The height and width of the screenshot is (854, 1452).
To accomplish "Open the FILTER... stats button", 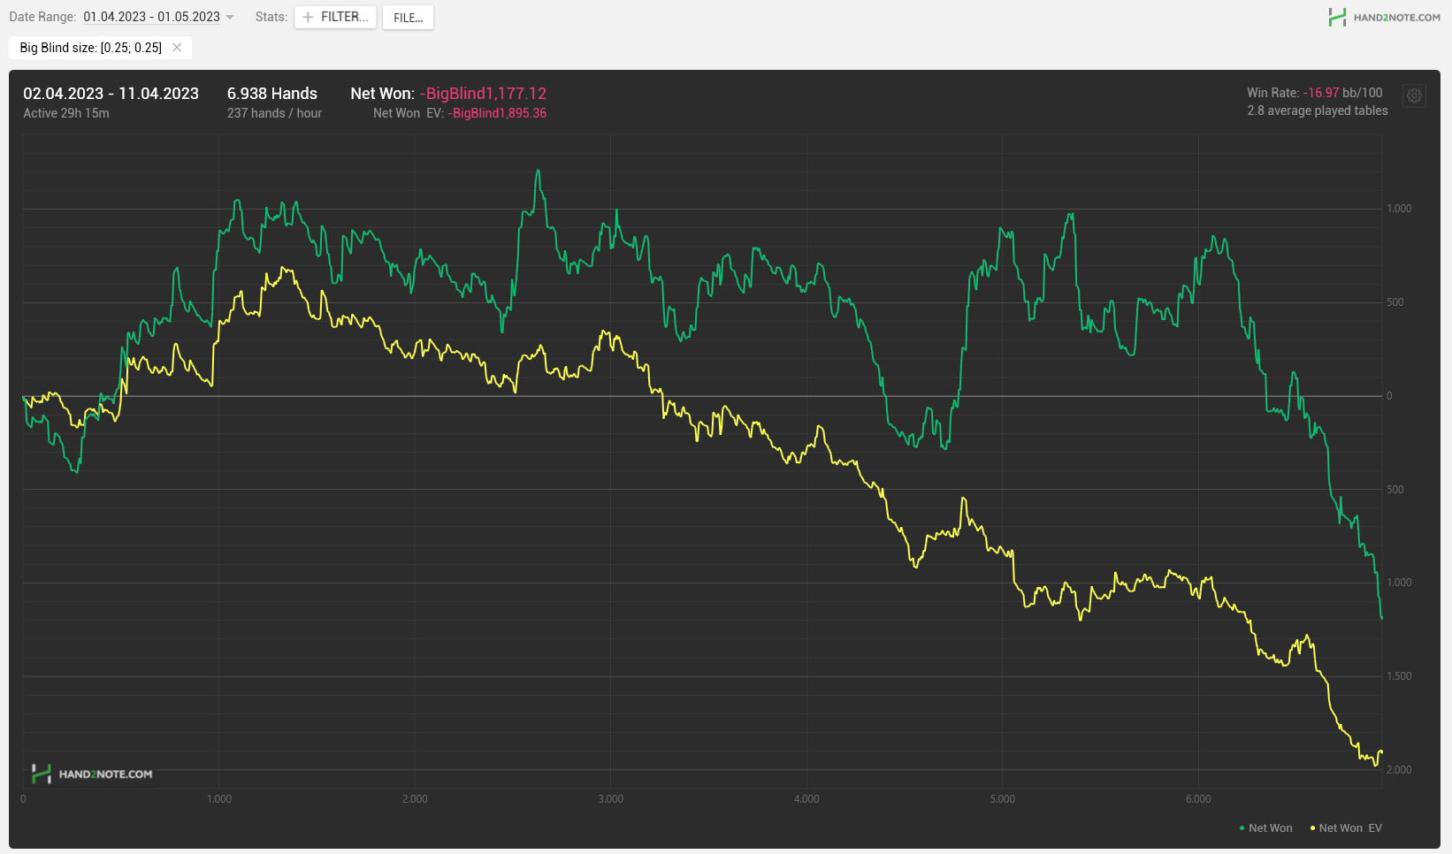I will pyautogui.click(x=335, y=17).
